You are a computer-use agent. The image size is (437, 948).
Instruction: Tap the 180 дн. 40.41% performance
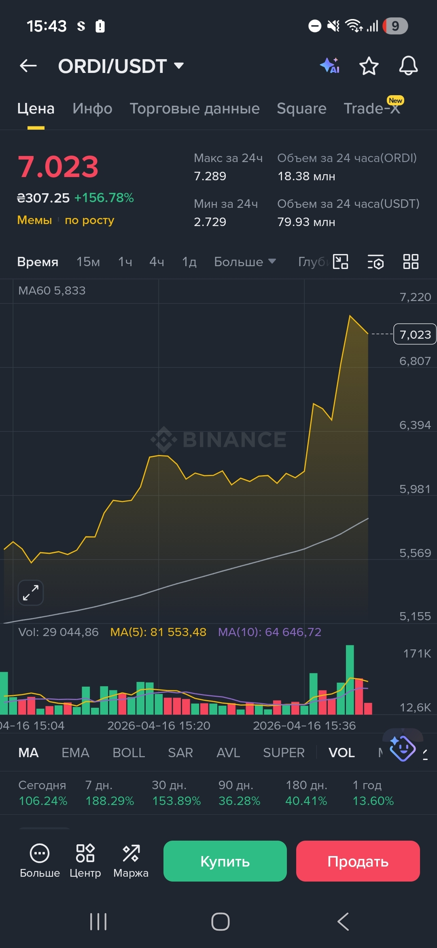306,793
